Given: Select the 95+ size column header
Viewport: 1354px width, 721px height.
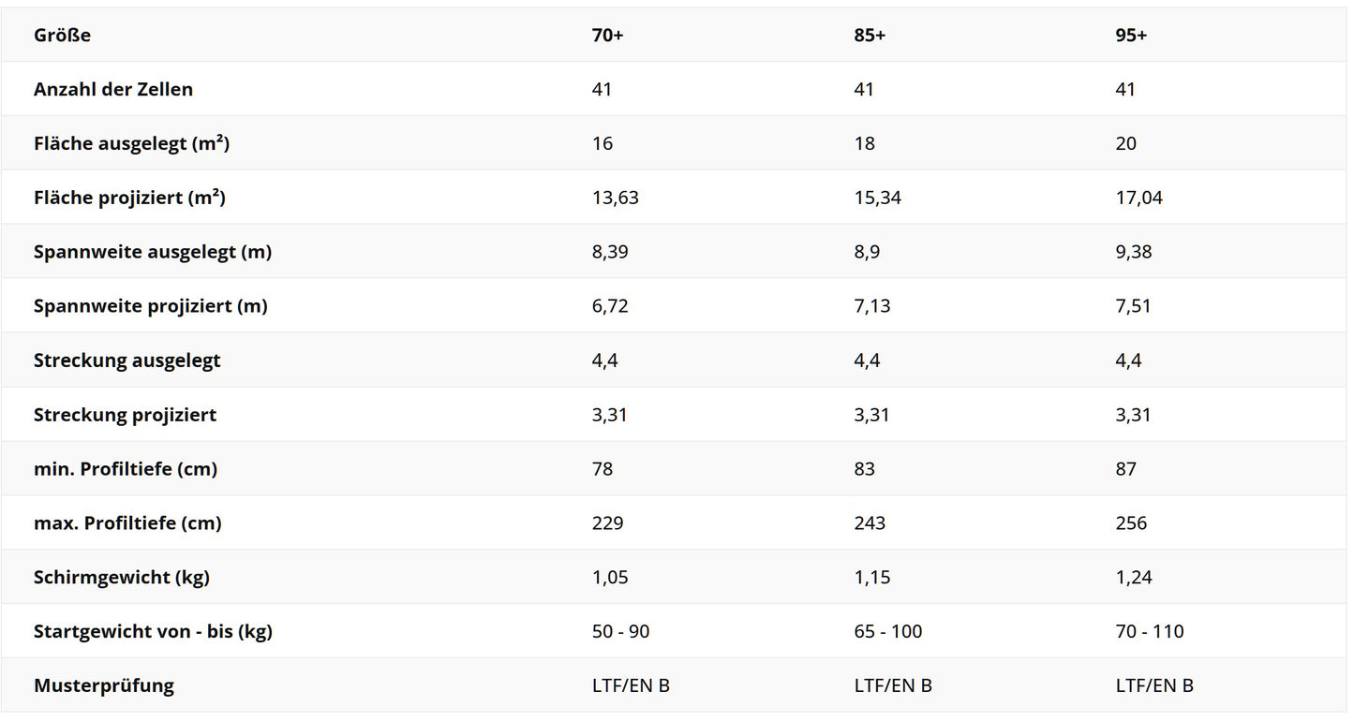Looking at the screenshot, I should (x=1131, y=36).
